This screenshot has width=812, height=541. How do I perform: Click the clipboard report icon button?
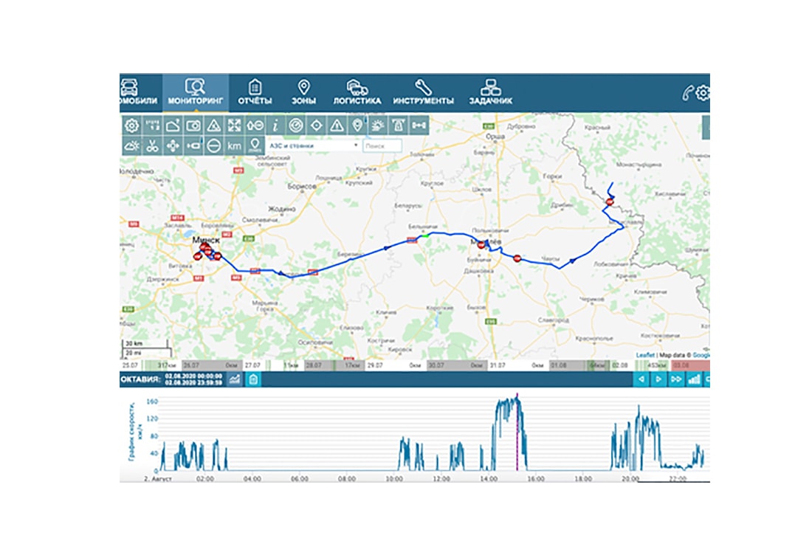point(253,379)
